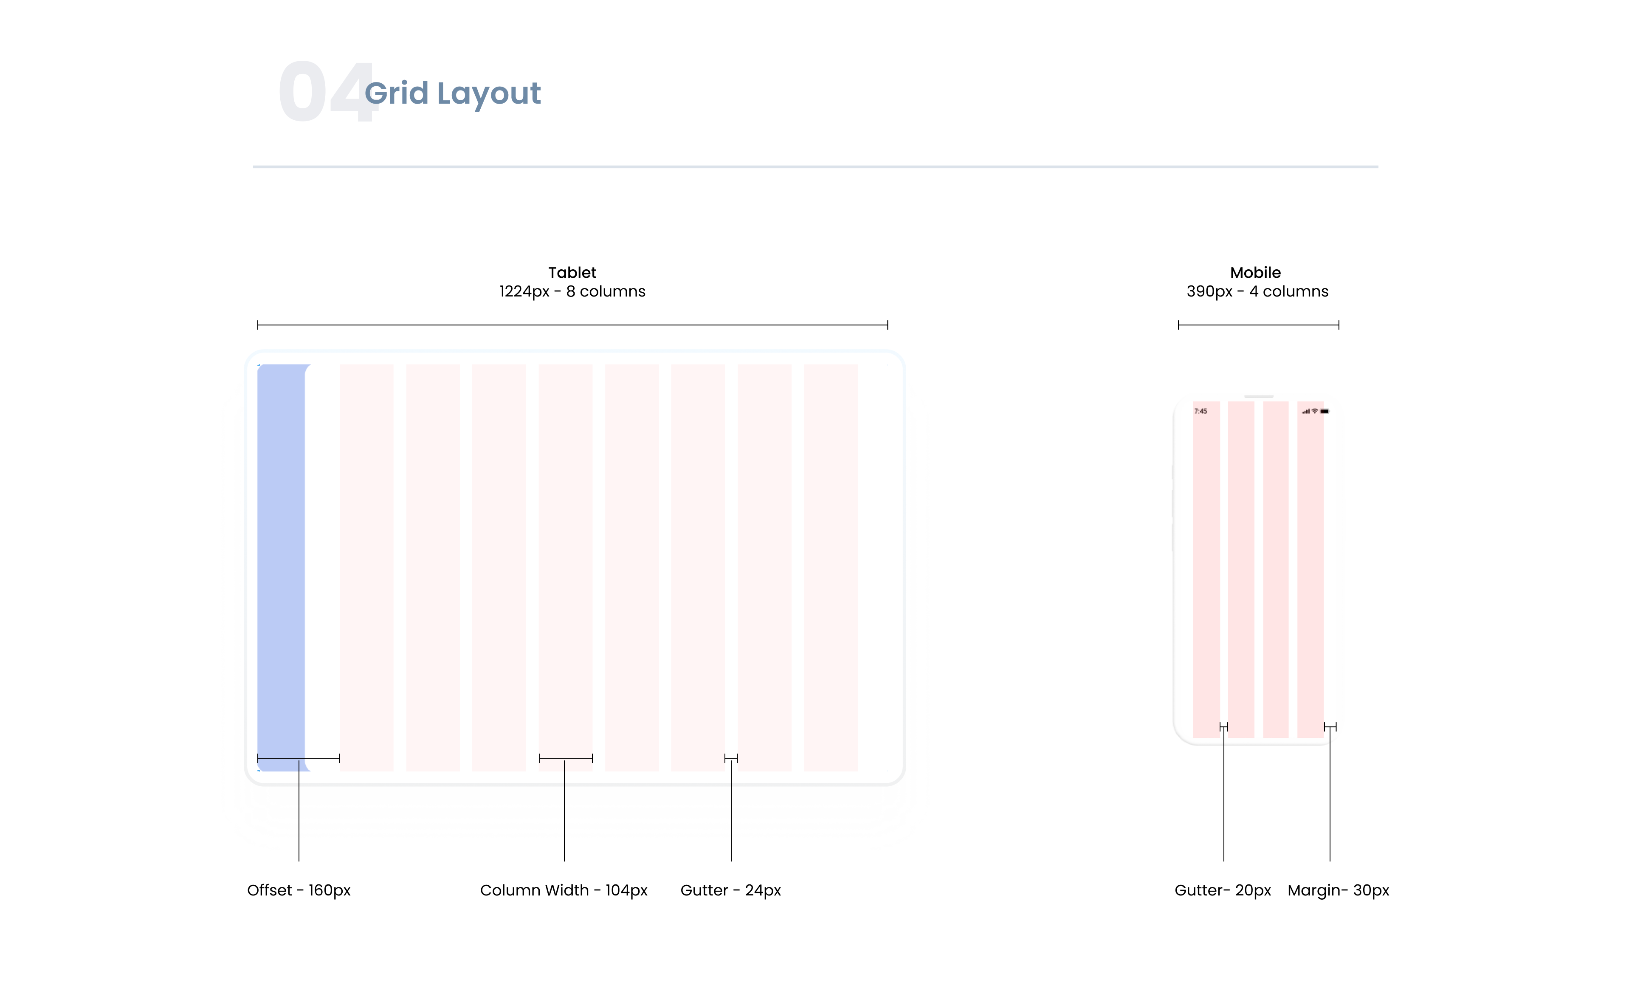Select the Mobile label

(x=1255, y=272)
